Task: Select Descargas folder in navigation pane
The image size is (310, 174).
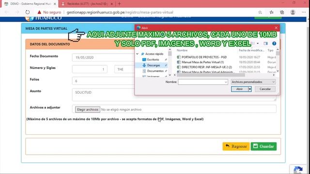Action: tap(154, 65)
